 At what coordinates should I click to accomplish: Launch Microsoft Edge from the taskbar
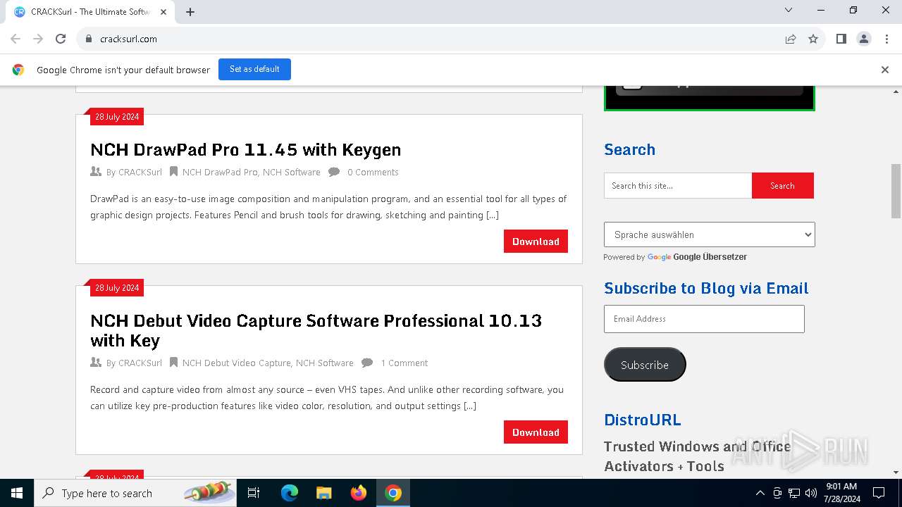[290, 493]
